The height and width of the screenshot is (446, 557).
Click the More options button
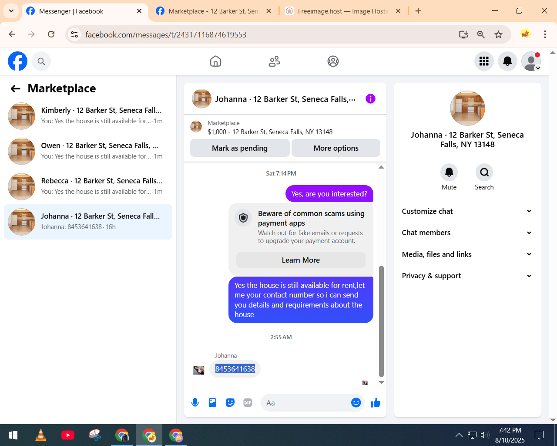336,148
